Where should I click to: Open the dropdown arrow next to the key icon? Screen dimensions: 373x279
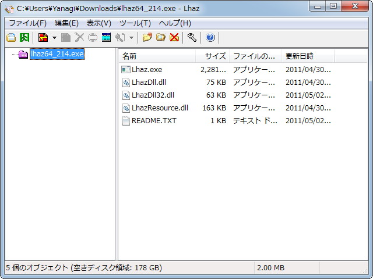(131, 37)
